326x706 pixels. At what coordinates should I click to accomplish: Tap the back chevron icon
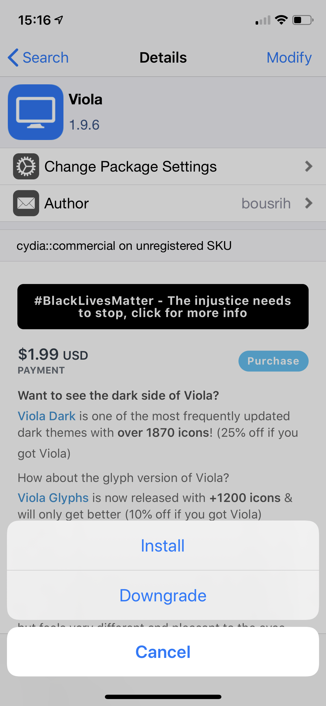[x=13, y=57]
